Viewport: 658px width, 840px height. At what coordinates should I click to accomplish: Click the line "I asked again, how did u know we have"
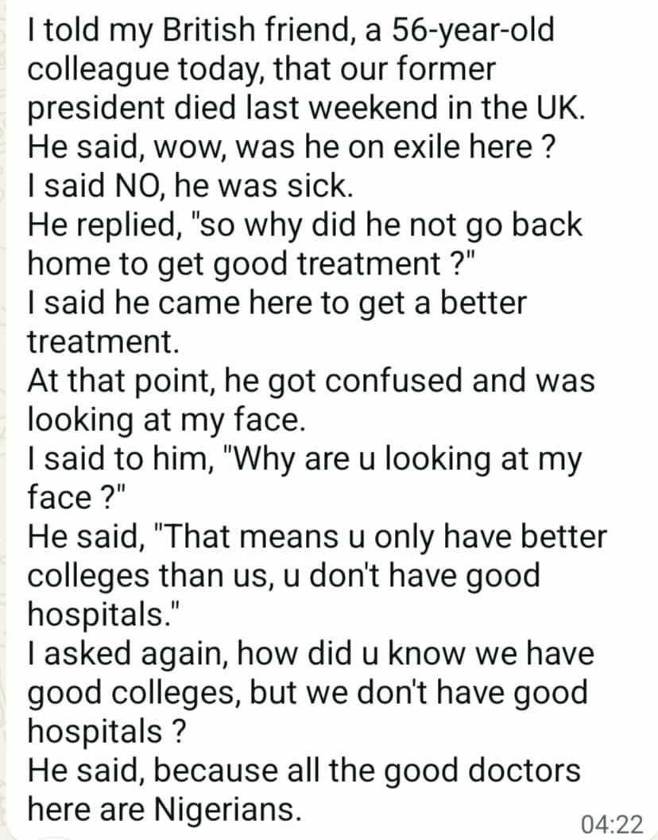(311, 654)
